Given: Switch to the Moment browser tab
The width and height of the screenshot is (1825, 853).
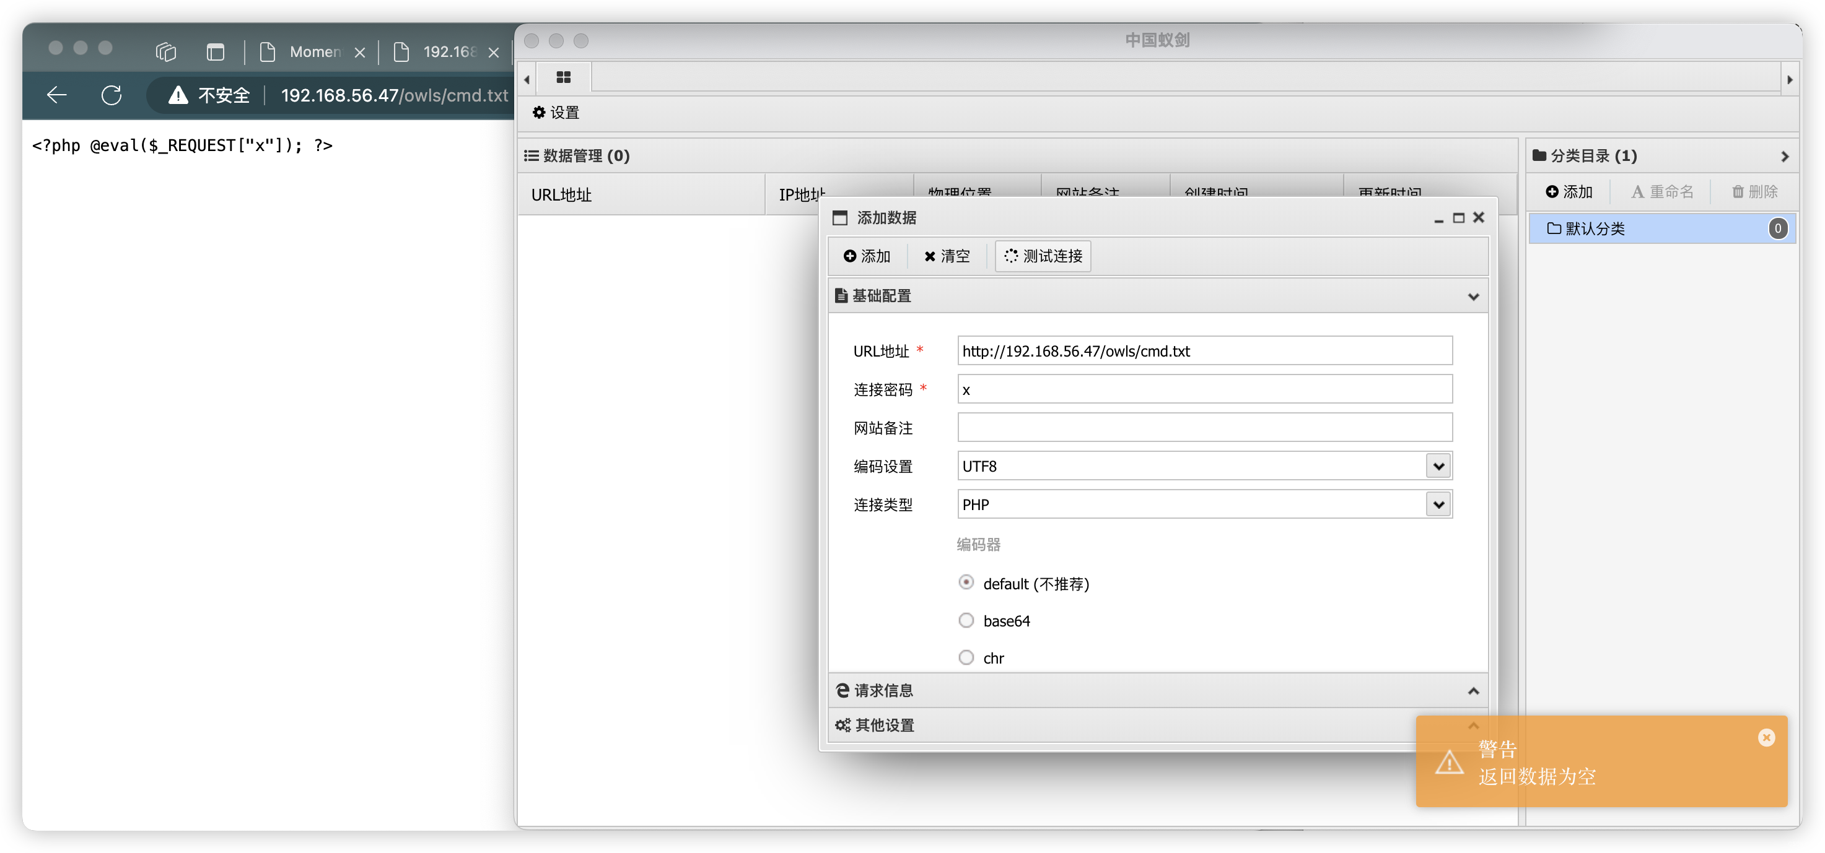Looking at the screenshot, I should [x=314, y=51].
